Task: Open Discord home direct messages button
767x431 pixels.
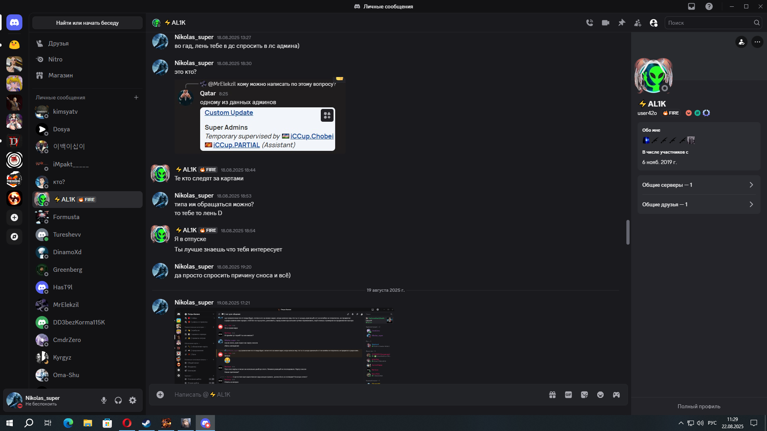Action: [x=14, y=23]
